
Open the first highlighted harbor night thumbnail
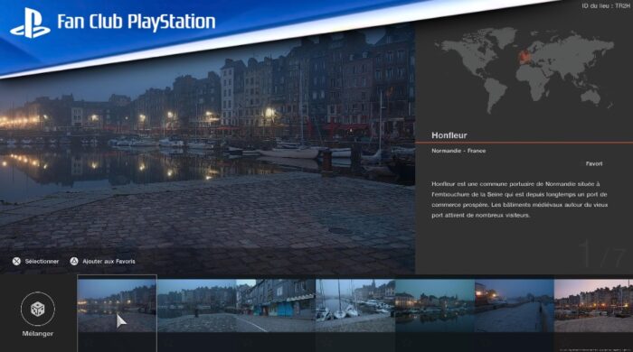(x=117, y=306)
